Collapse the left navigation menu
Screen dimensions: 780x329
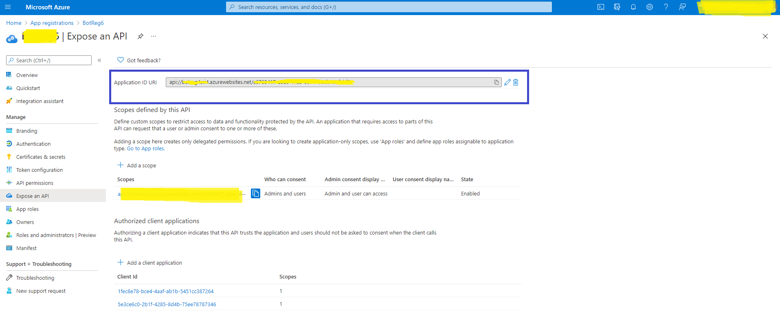point(99,60)
